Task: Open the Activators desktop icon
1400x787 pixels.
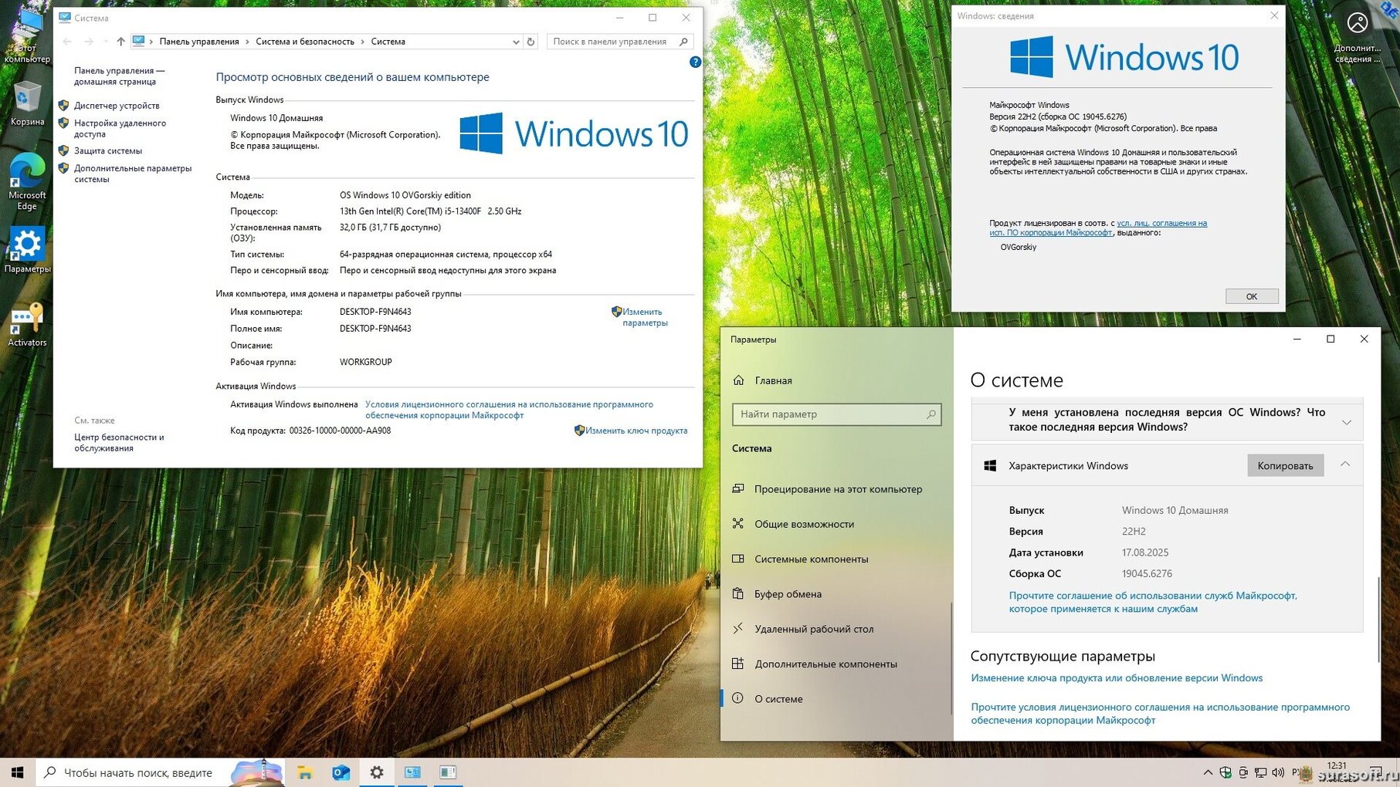Action: click(27, 324)
